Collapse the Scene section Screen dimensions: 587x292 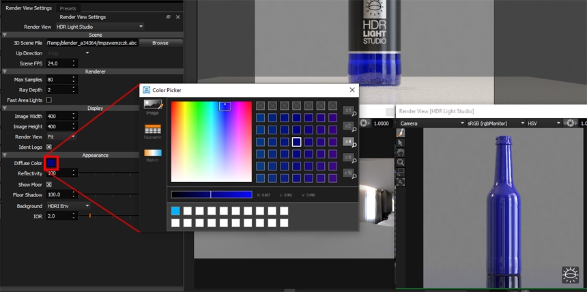[x=5, y=35]
